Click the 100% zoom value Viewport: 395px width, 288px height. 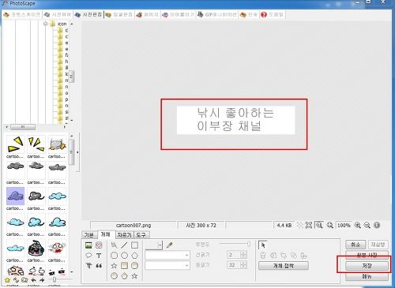344,226
